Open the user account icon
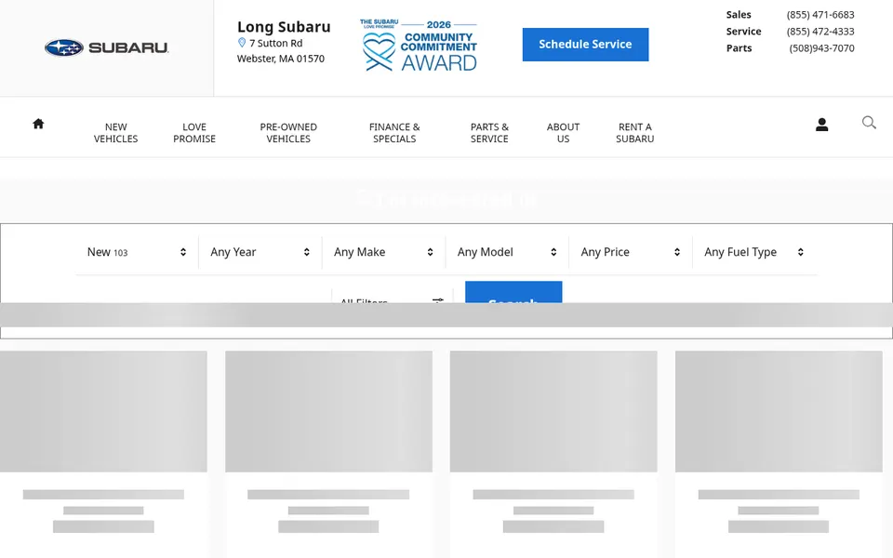This screenshot has width=893, height=558. coord(821,124)
